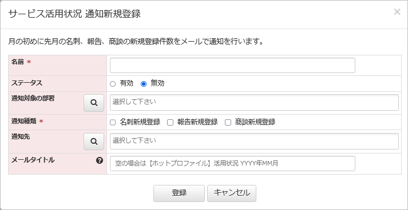Close the 通知新規登録 dialog with X
The height and width of the screenshot is (210, 408).
pyautogui.click(x=397, y=11)
